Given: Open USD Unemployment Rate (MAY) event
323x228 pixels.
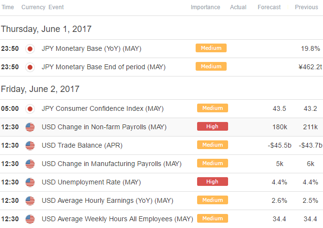Looking at the screenshot, I should pyautogui.click(x=91, y=182).
